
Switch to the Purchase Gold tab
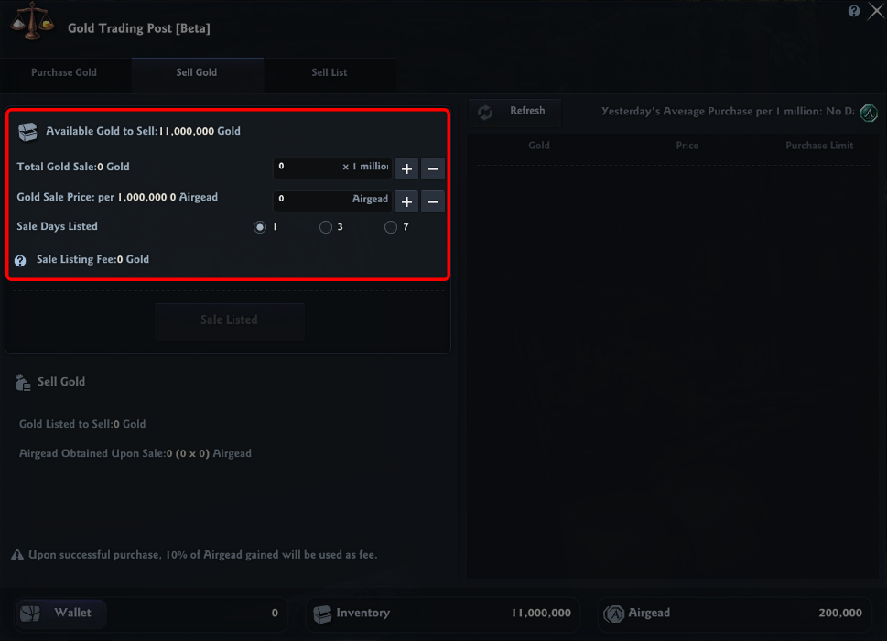click(x=64, y=73)
